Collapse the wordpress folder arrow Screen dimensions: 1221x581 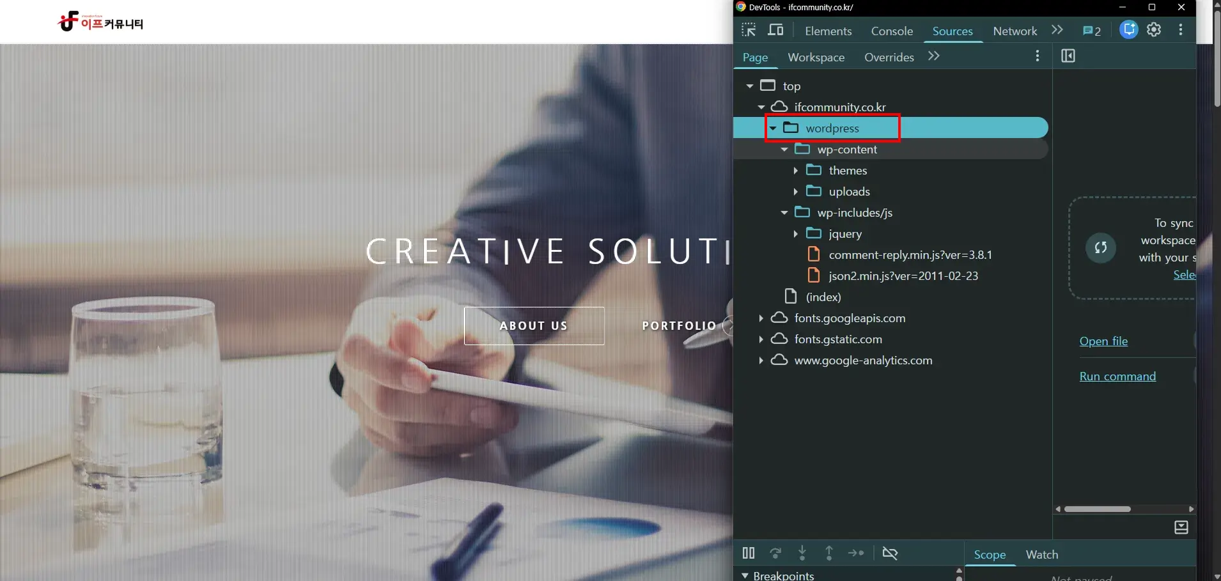click(773, 128)
